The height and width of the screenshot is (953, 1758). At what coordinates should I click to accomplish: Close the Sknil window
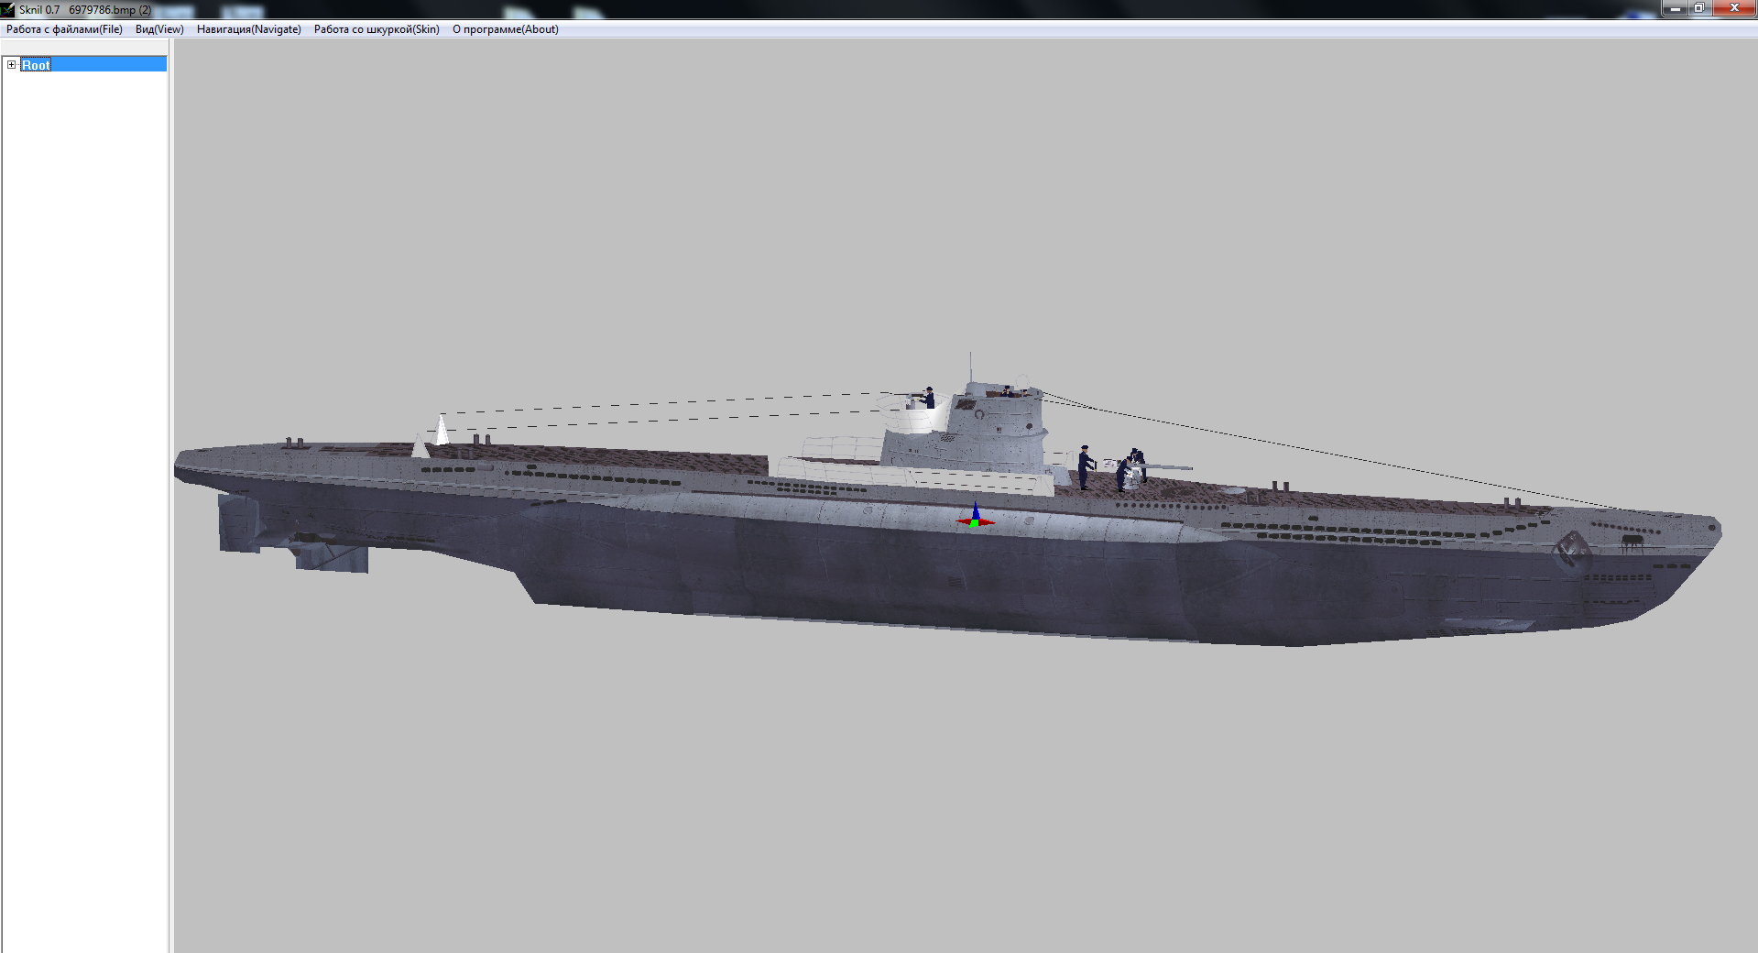[1733, 8]
